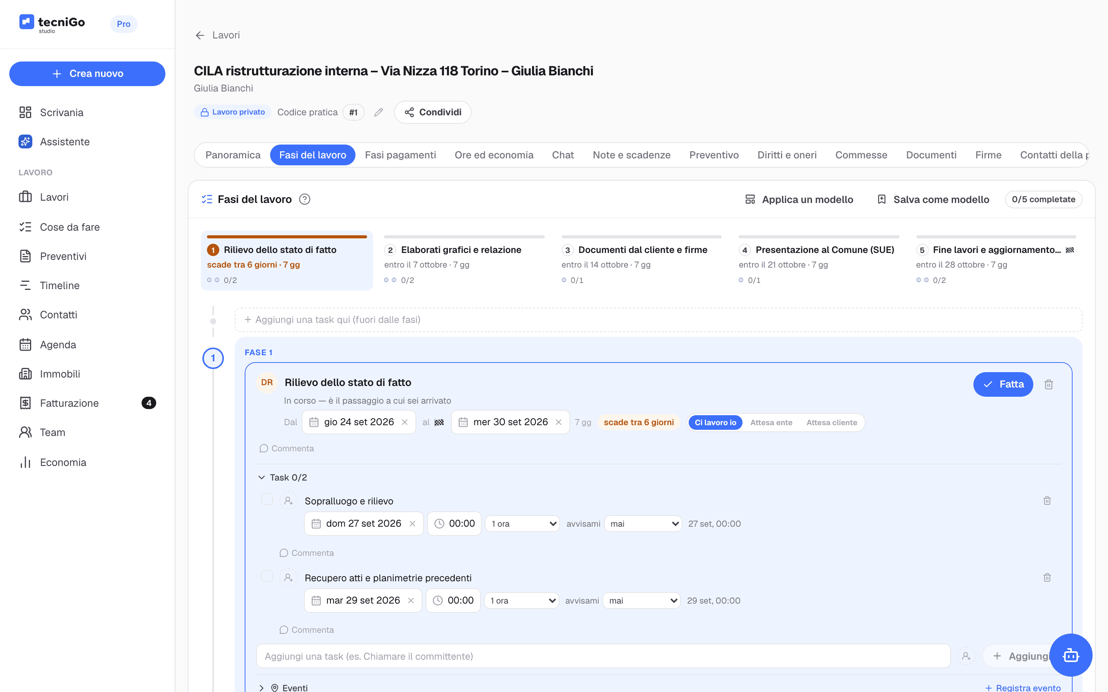Assign a person to Sopralluogo e rilievo
The image size is (1108, 692).
pos(289,501)
